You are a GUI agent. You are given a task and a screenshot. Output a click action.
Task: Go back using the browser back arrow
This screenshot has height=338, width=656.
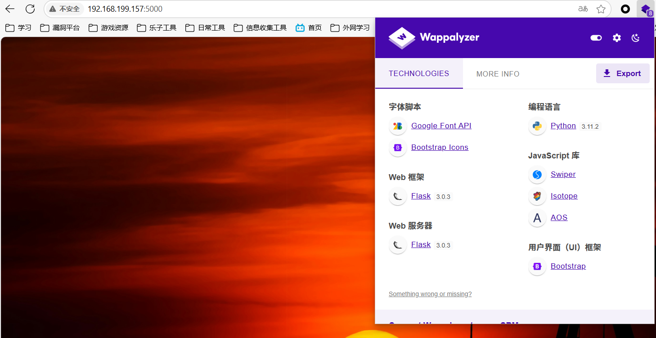(x=10, y=9)
